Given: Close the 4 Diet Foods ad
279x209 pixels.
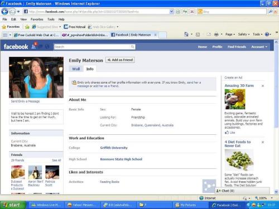Looking at the screenshot, I should 263,142.
